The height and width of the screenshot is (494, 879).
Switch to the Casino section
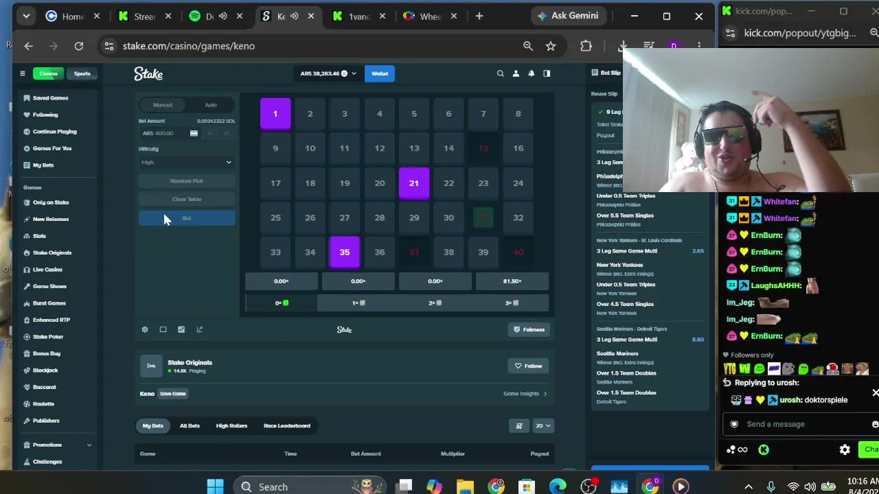point(48,73)
